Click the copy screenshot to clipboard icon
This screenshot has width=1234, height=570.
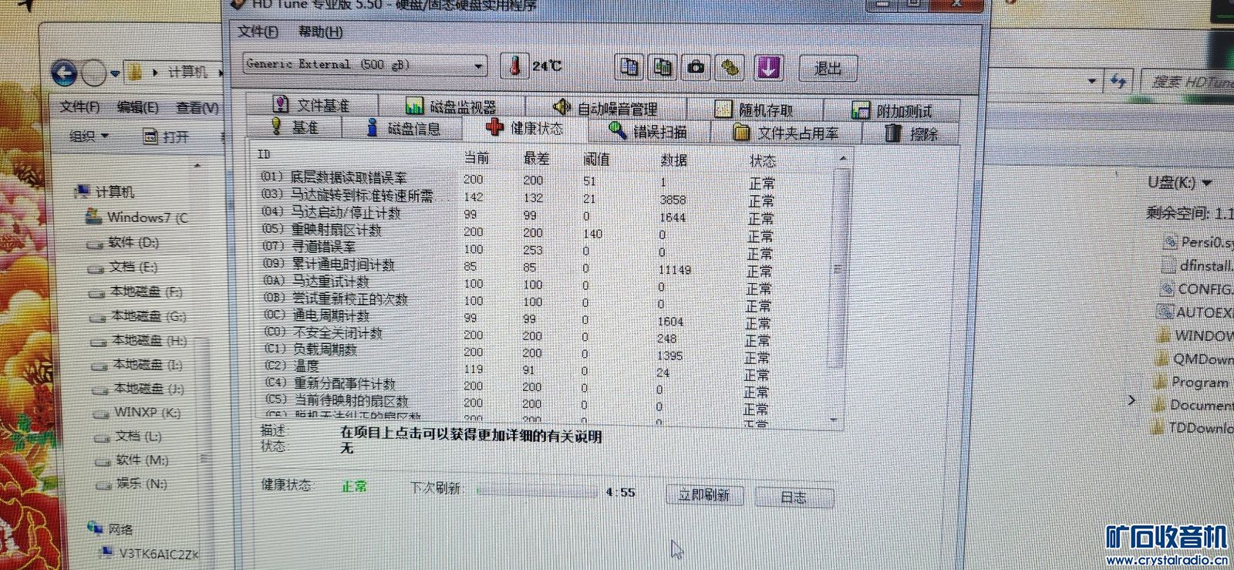click(663, 67)
